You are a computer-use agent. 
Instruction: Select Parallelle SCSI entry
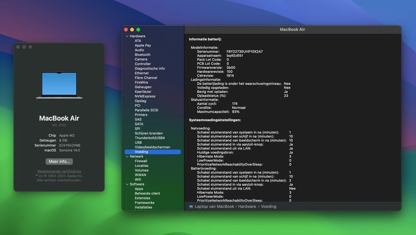coord(146,110)
